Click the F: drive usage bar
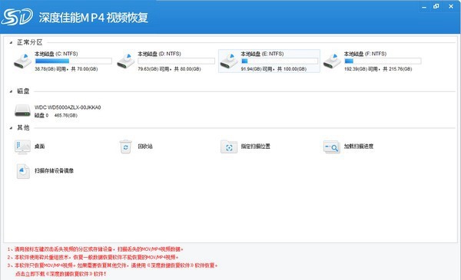Screen dimensions: 461x280 pos(383,61)
